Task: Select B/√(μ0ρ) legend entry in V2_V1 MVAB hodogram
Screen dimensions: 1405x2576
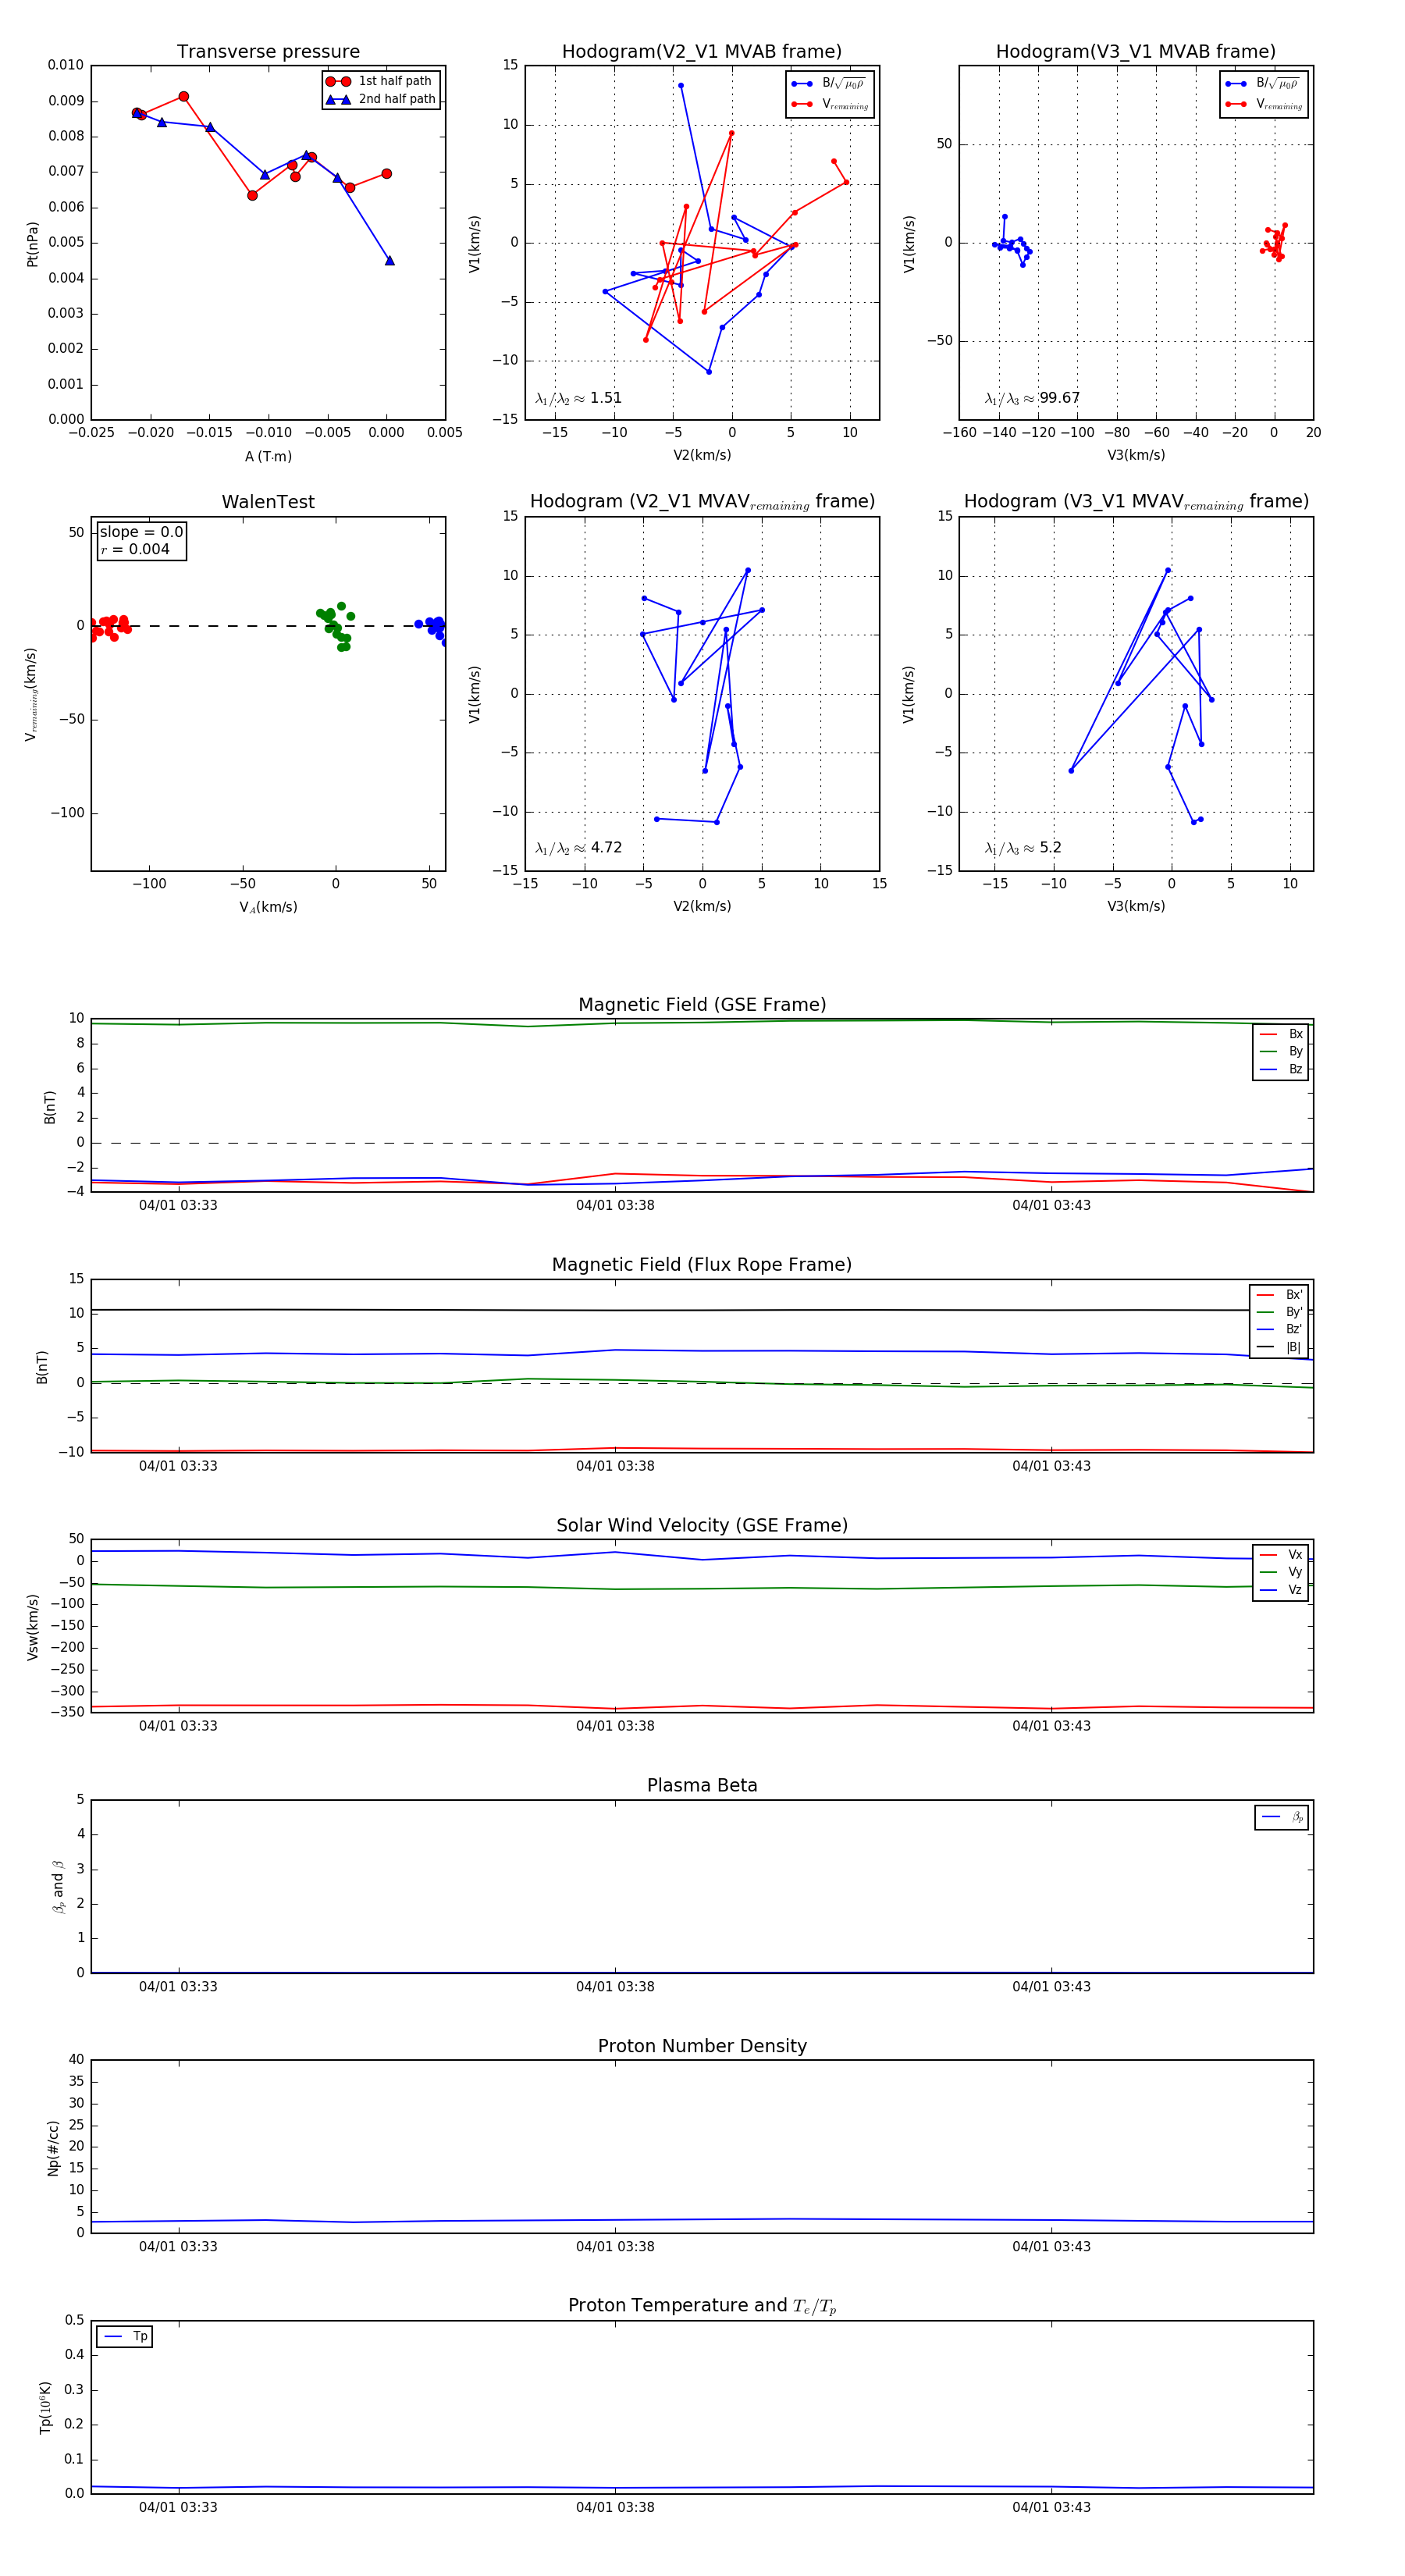Action: (829, 84)
